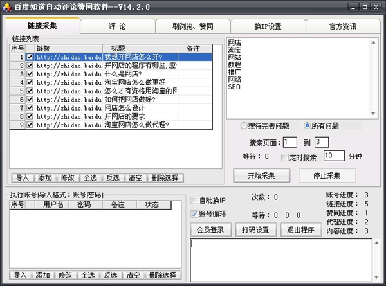Click the 会员登录 button
The image size is (386, 286).
pos(210,229)
